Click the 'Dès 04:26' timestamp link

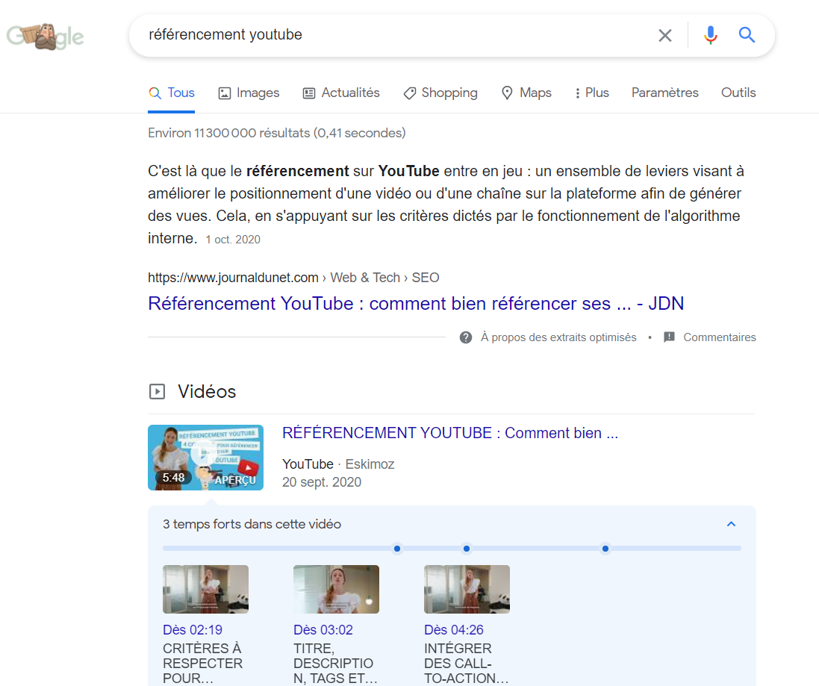click(x=454, y=630)
